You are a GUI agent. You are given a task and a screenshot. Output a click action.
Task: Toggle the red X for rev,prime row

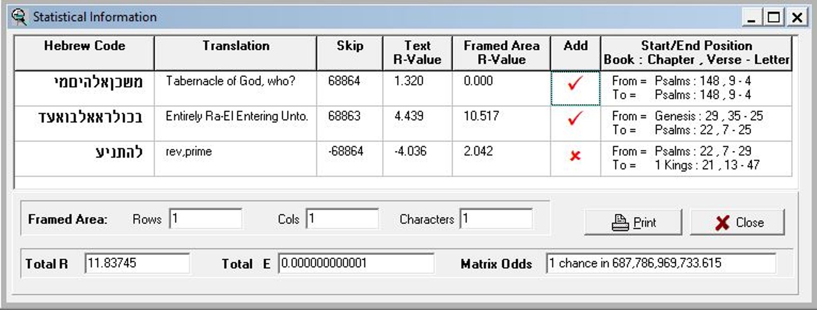coord(575,156)
